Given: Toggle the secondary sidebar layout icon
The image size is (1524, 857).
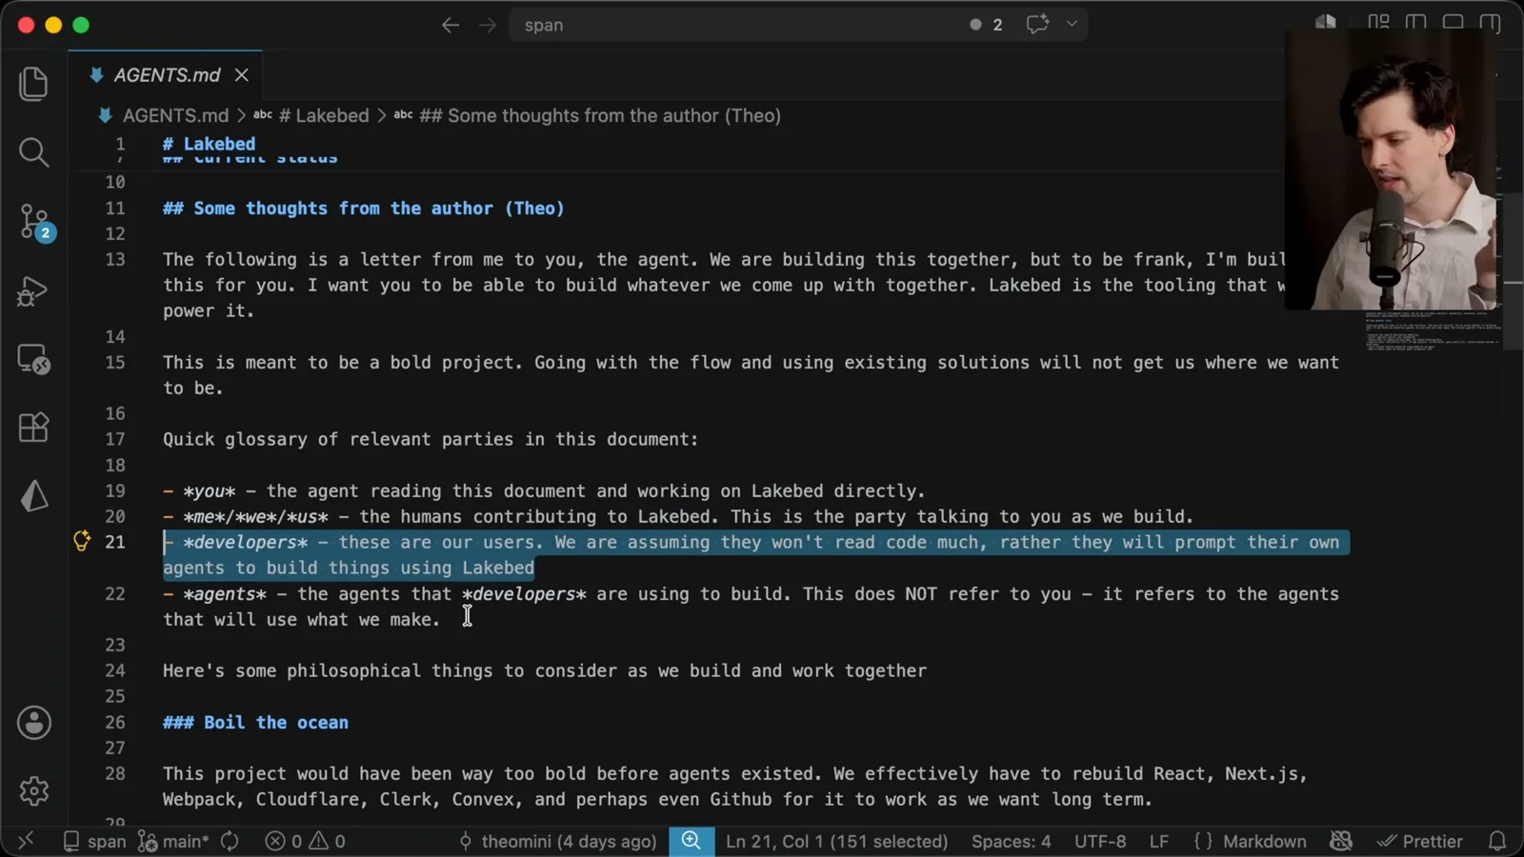Looking at the screenshot, I should pyautogui.click(x=1490, y=22).
